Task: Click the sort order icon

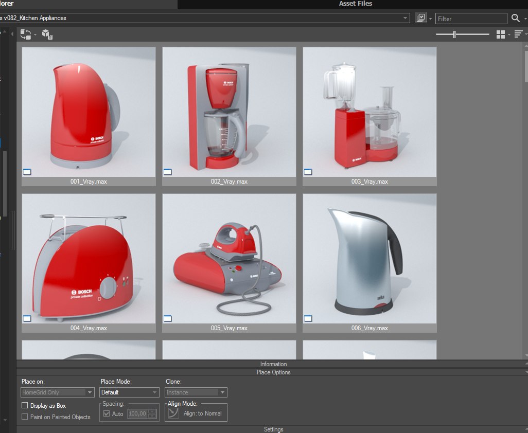Action: pyautogui.click(x=519, y=34)
